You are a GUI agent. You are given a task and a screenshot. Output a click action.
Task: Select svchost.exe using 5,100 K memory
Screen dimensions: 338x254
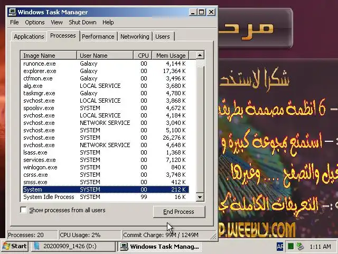pos(106,130)
